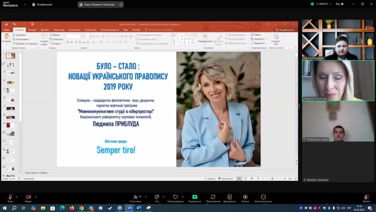Select slide 9 thumbnail

pyautogui.click(x=10, y=125)
